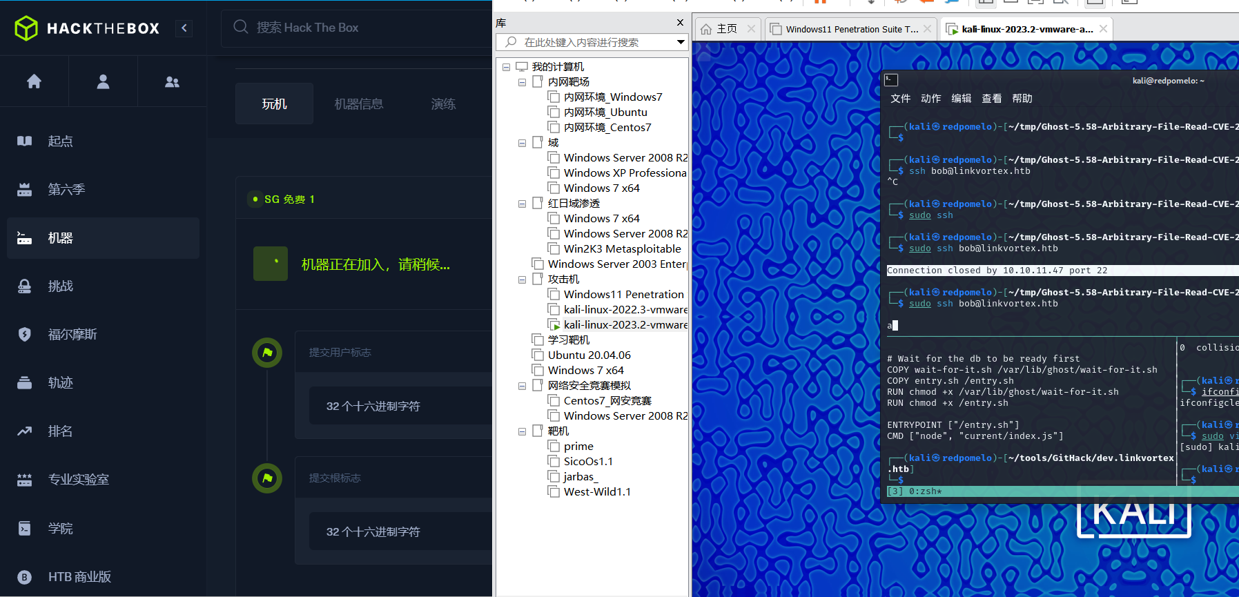This screenshot has height=597, width=1239.
Task: Select 内网环境_Ubuntu in the library
Action: click(605, 112)
